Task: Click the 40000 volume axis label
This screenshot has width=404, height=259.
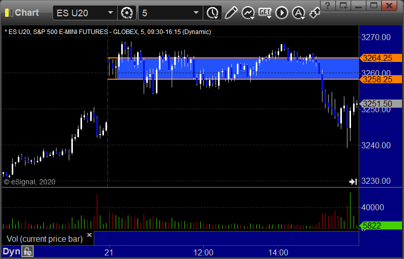Action: [372, 207]
